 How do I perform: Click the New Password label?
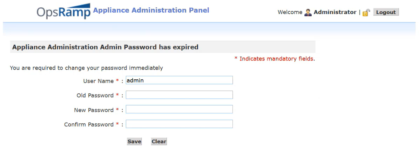(94, 110)
